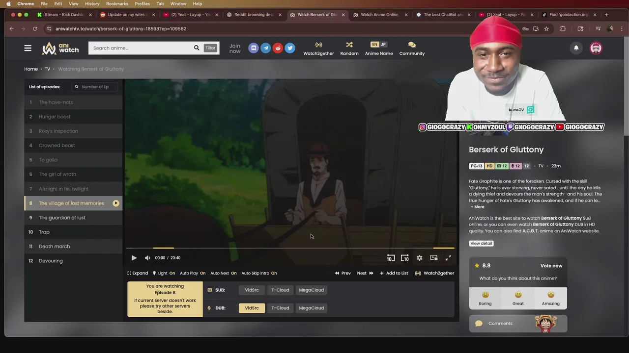Screen dimensions: 629x353
Task: Open the History menu
Action: pyautogui.click(x=92, y=3)
